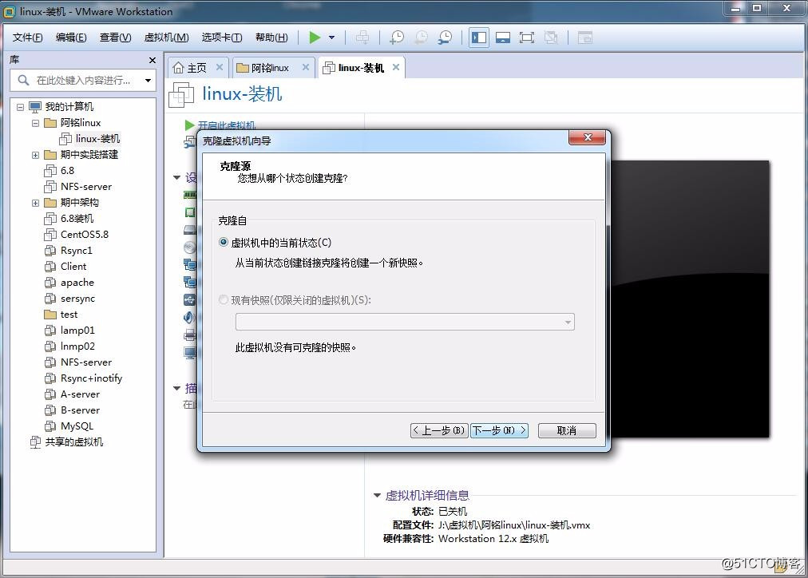
Task: Expand the 期中架构 folder node
Action: [36, 203]
